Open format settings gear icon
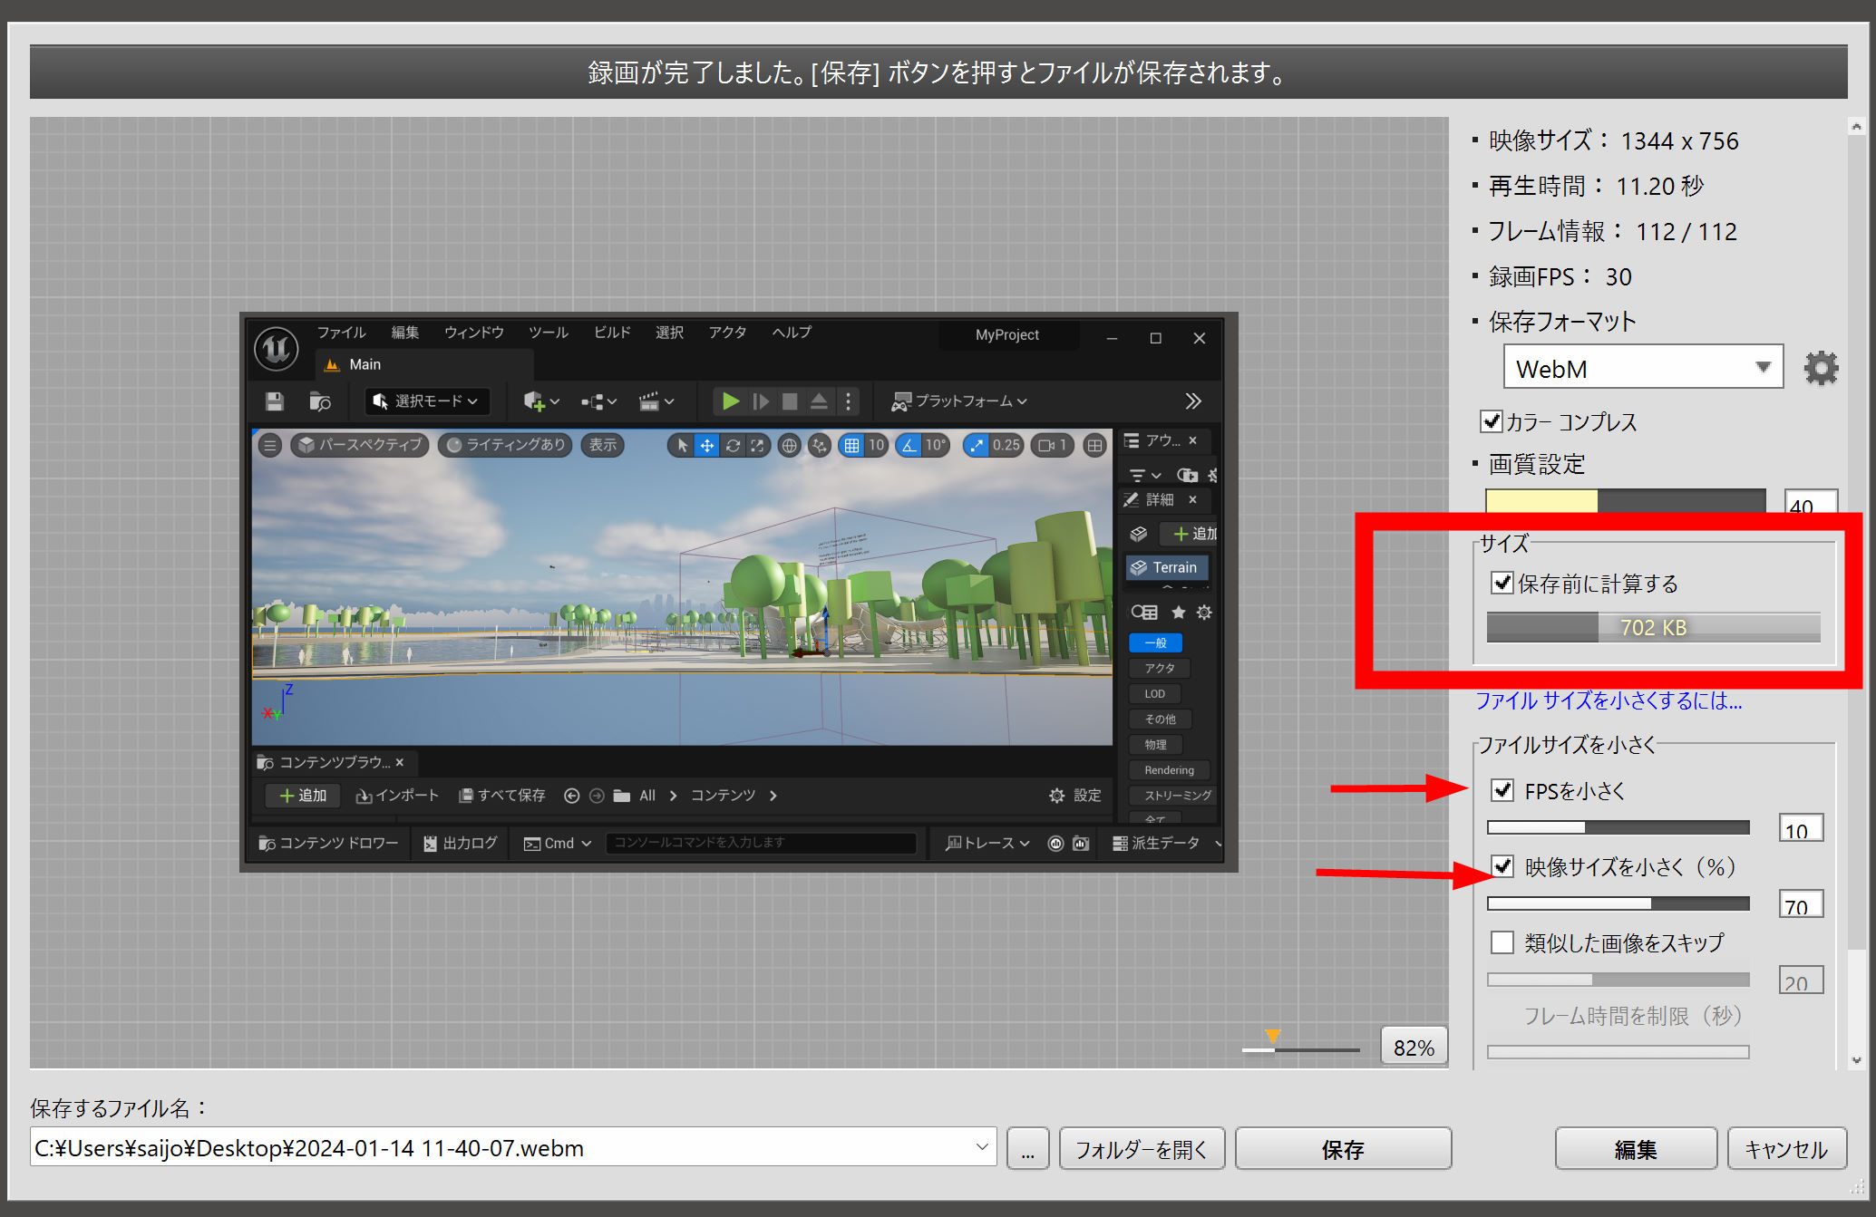 pos(1820,368)
